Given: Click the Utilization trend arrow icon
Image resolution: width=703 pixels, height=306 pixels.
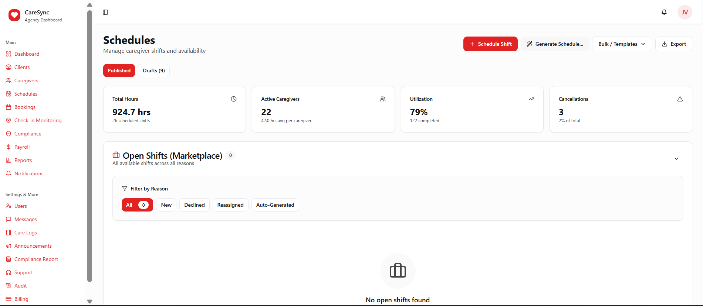Looking at the screenshot, I should 531,99.
